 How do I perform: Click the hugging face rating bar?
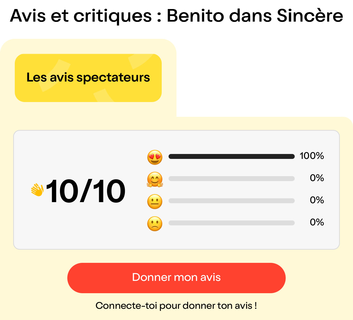(231, 179)
